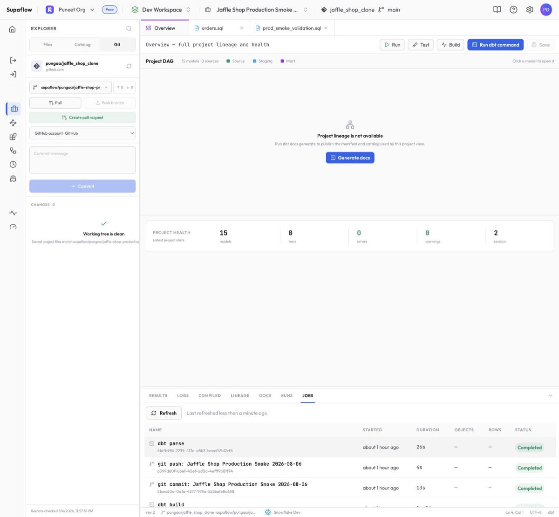Collapse the bottom panel chevron
Image resolution: width=559 pixels, height=517 pixels.
coord(551,396)
